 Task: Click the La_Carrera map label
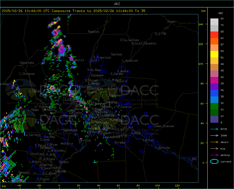coord(32,135)
